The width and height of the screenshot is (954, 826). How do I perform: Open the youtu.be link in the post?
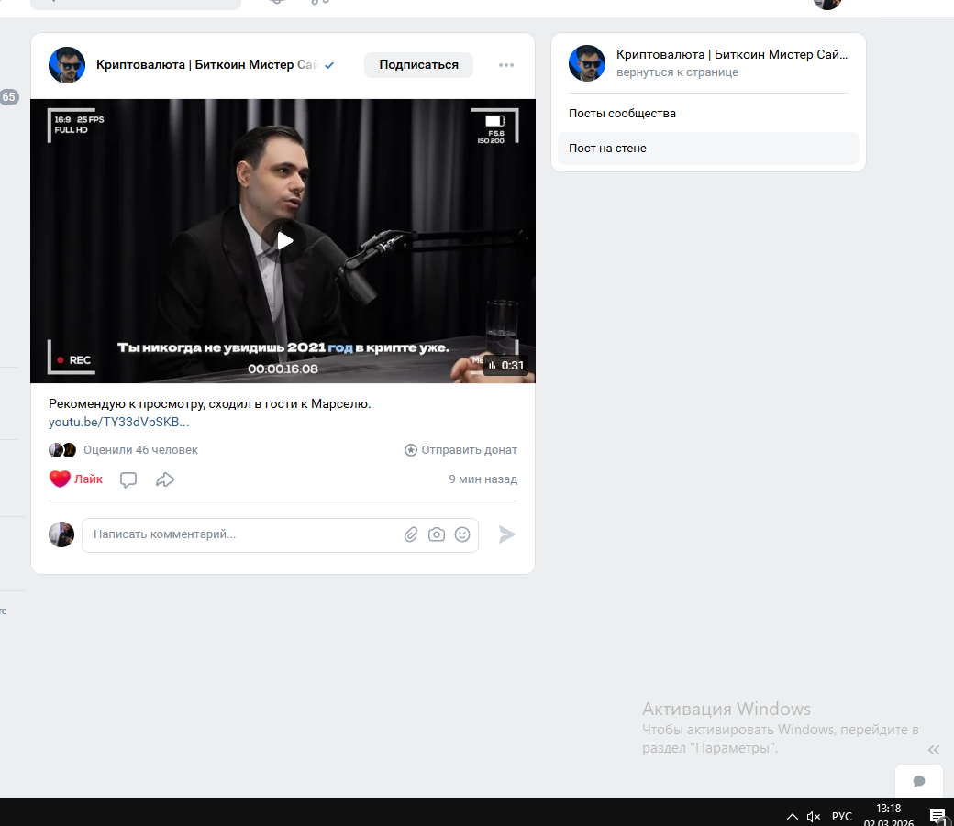pyautogui.click(x=118, y=422)
